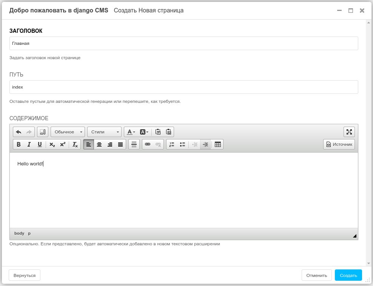
Task: Focus the Заголовок title field
Action: (183, 43)
